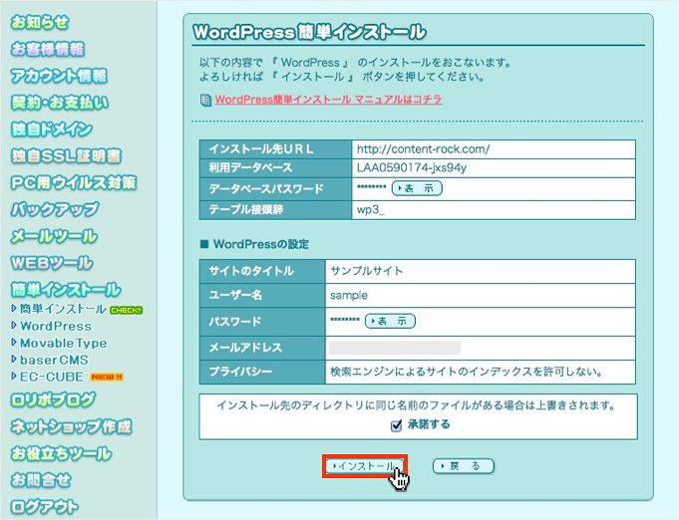Click the 利用データベース row label
Screen dimensions: 679x520
pos(250,167)
